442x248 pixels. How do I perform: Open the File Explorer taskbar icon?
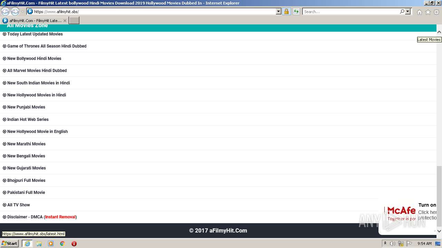[39, 244]
